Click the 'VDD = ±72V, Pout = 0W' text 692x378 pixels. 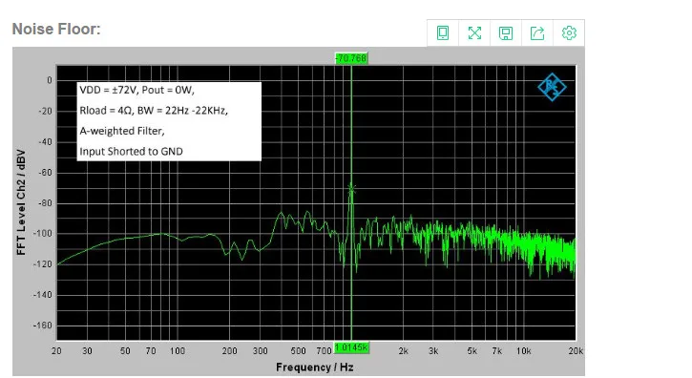point(136,90)
